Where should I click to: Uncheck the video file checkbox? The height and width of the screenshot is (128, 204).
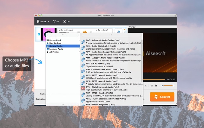pyautogui.click(x=39, y=34)
